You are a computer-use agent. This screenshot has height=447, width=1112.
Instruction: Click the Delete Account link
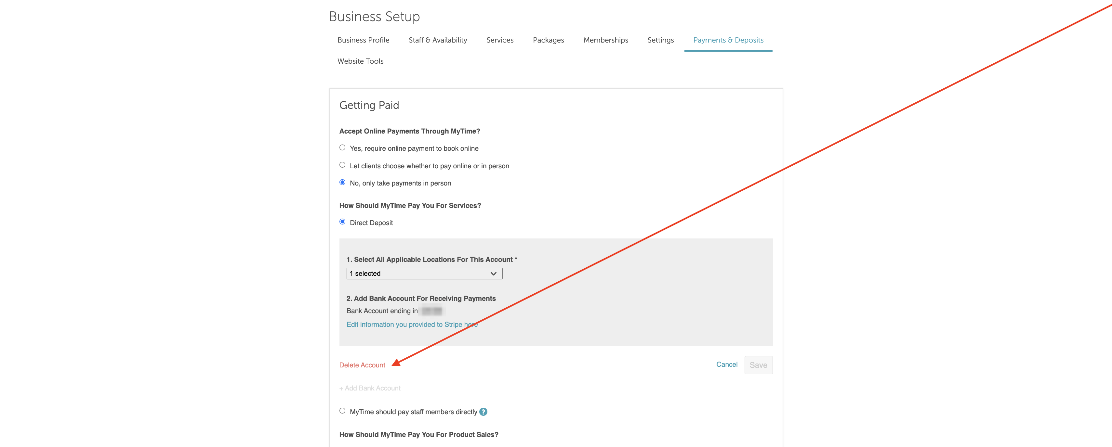pos(362,365)
